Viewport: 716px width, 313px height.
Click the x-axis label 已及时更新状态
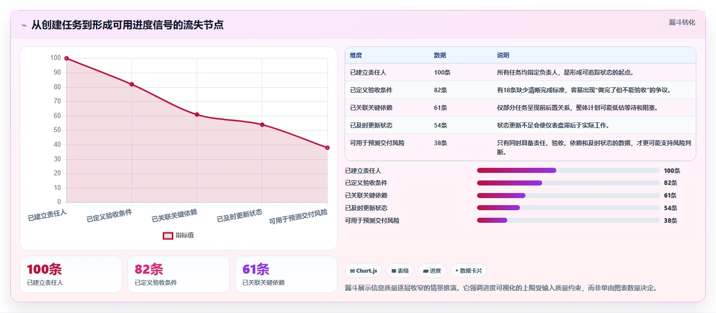pos(240,216)
